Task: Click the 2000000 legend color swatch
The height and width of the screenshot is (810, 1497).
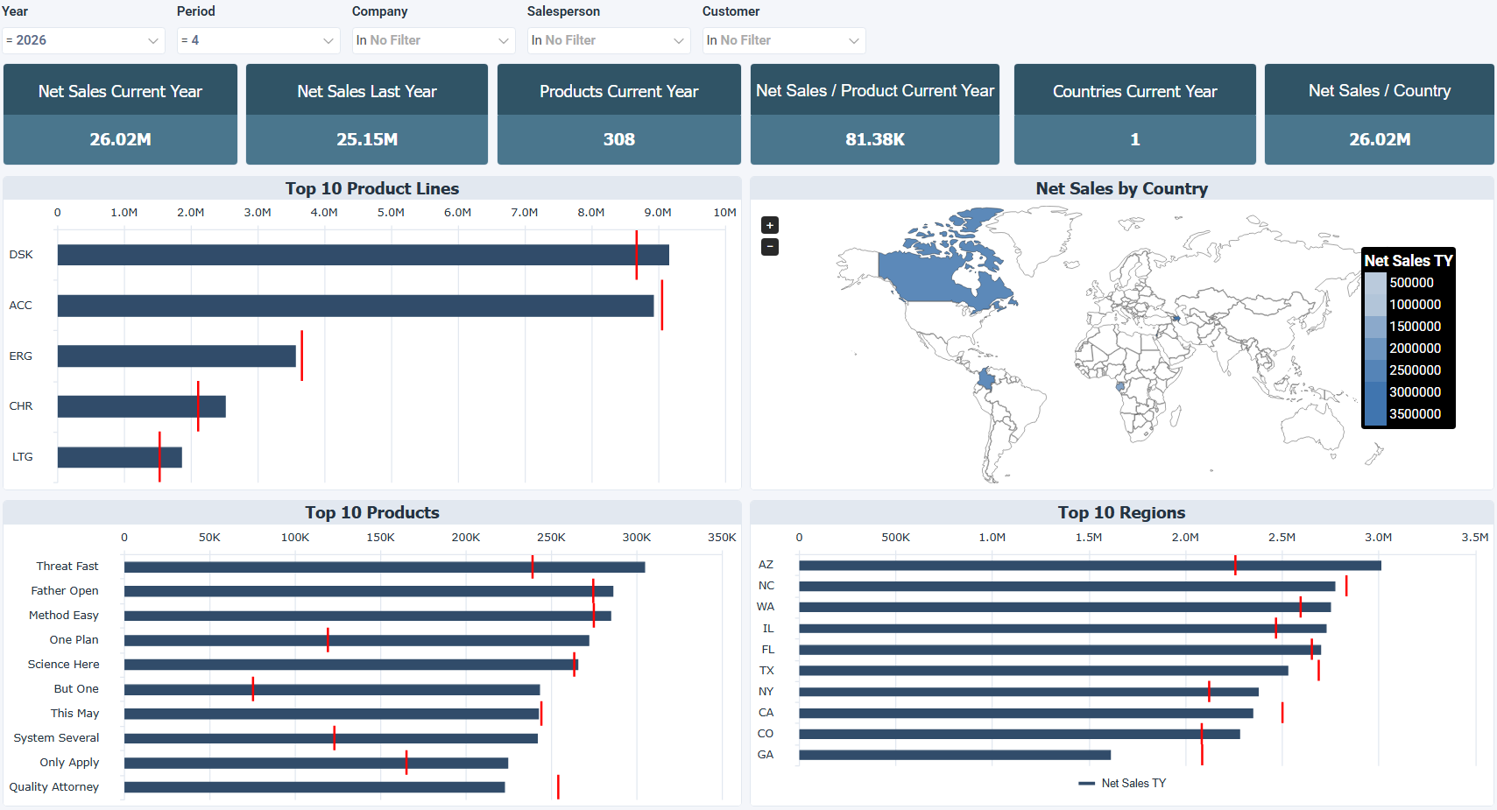Action: point(1375,349)
